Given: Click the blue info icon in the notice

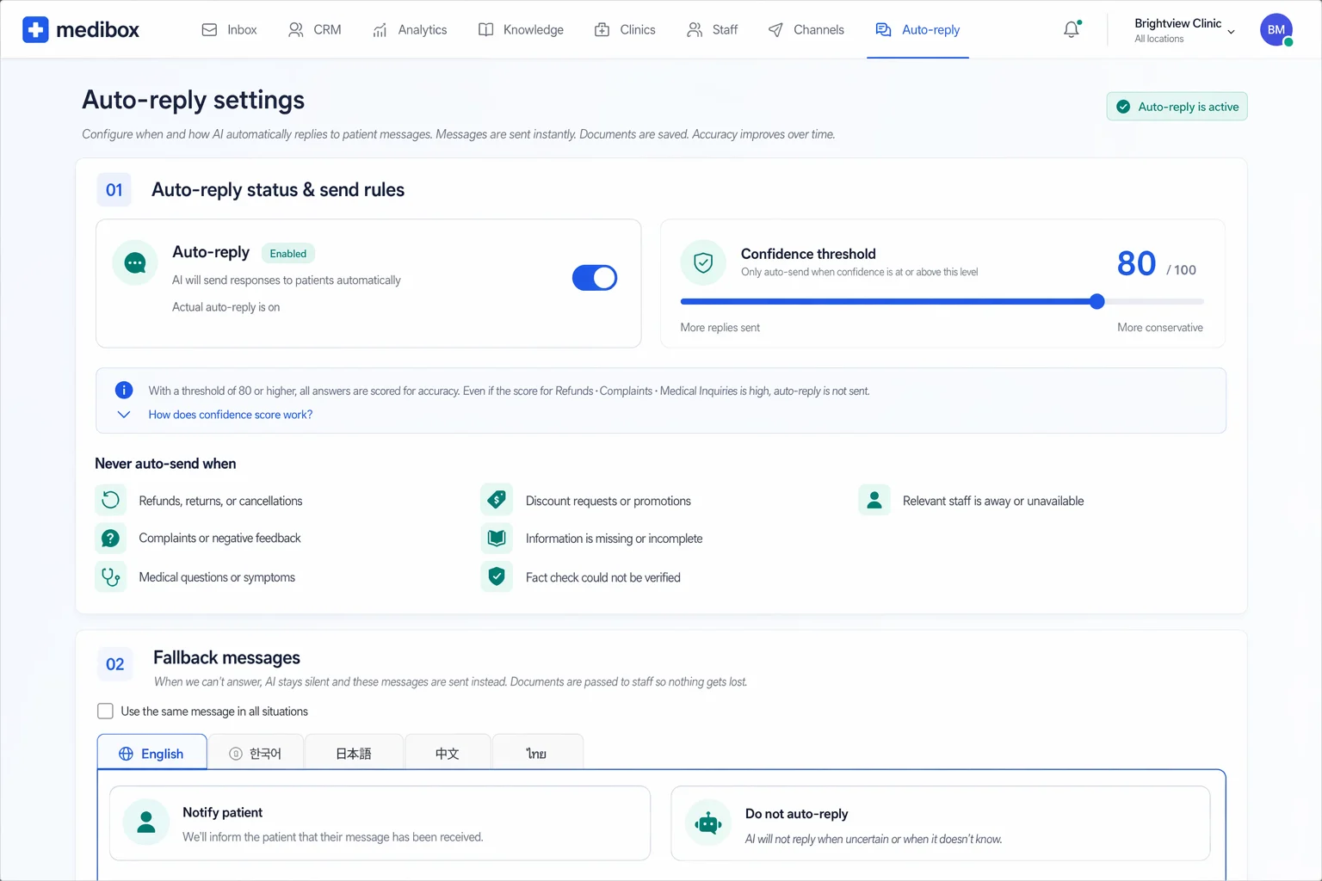Looking at the screenshot, I should (x=124, y=390).
